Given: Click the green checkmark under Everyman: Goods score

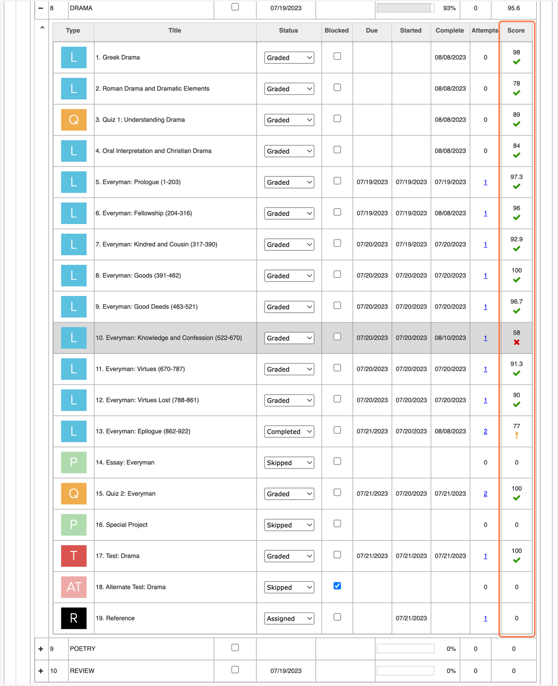Looking at the screenshot, I should pyautogui.click(x=517, y=280).
